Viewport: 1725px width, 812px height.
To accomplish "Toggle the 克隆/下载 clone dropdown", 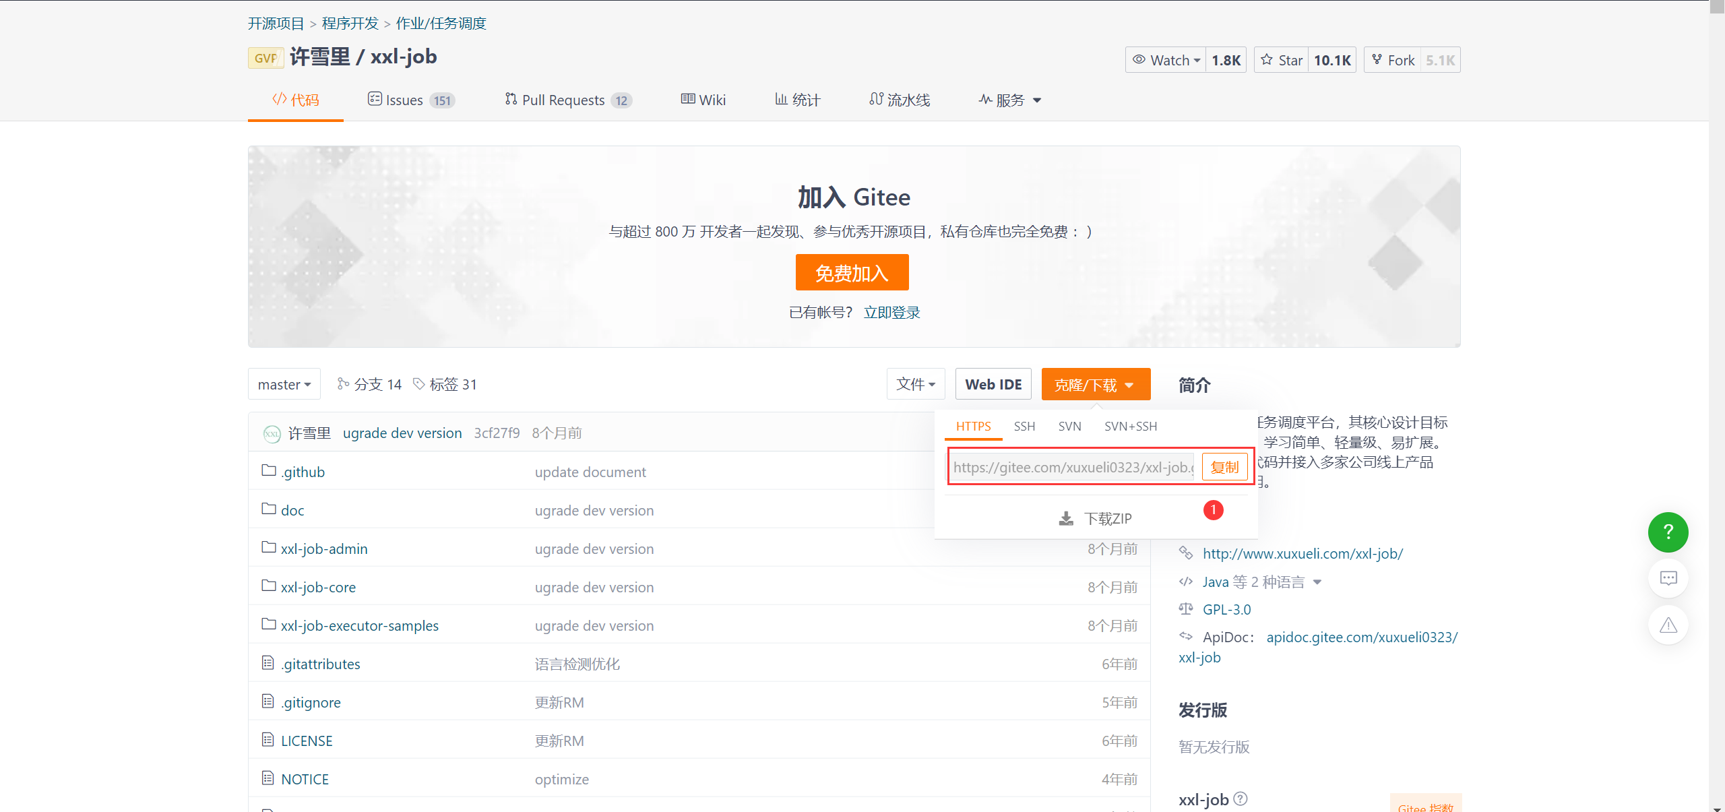I will click(1096, 384).
